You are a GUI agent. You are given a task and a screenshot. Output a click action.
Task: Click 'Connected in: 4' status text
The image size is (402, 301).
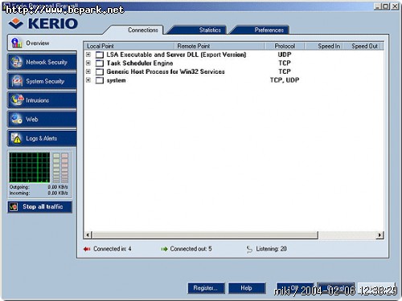click(x=112, y=249)
